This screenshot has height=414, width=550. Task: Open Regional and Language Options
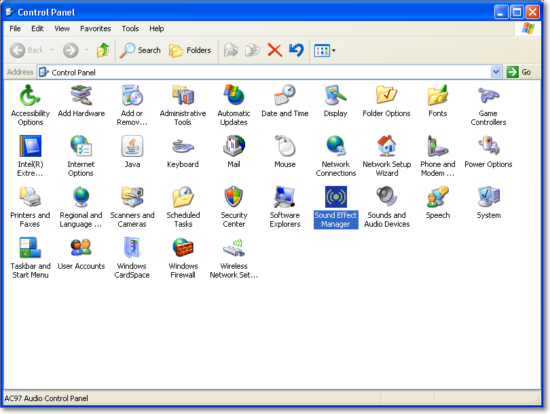(81, 206)
